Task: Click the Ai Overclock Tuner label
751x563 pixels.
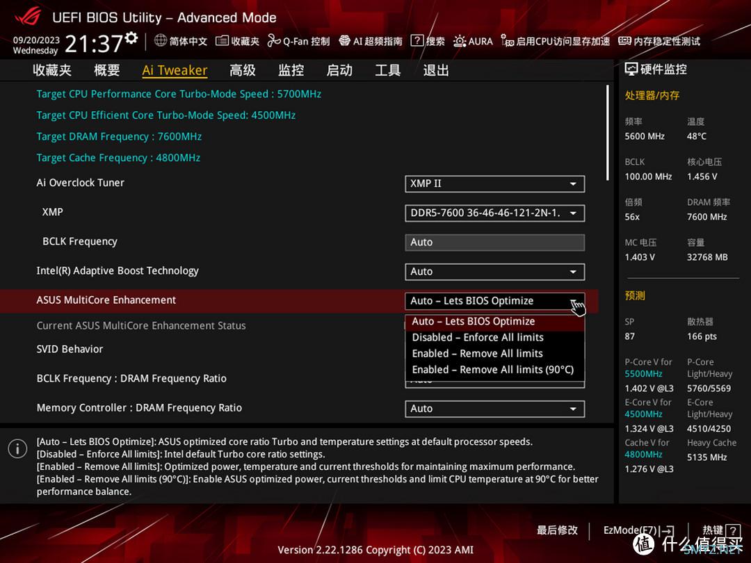Action: (81, 183)
